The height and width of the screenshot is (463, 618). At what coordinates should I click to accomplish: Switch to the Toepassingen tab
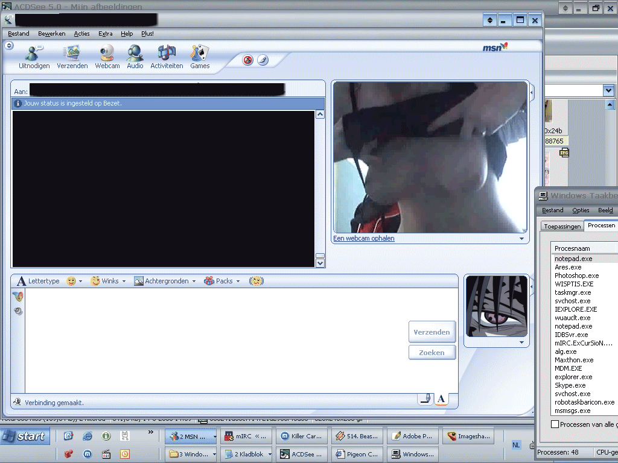[562, 226]
